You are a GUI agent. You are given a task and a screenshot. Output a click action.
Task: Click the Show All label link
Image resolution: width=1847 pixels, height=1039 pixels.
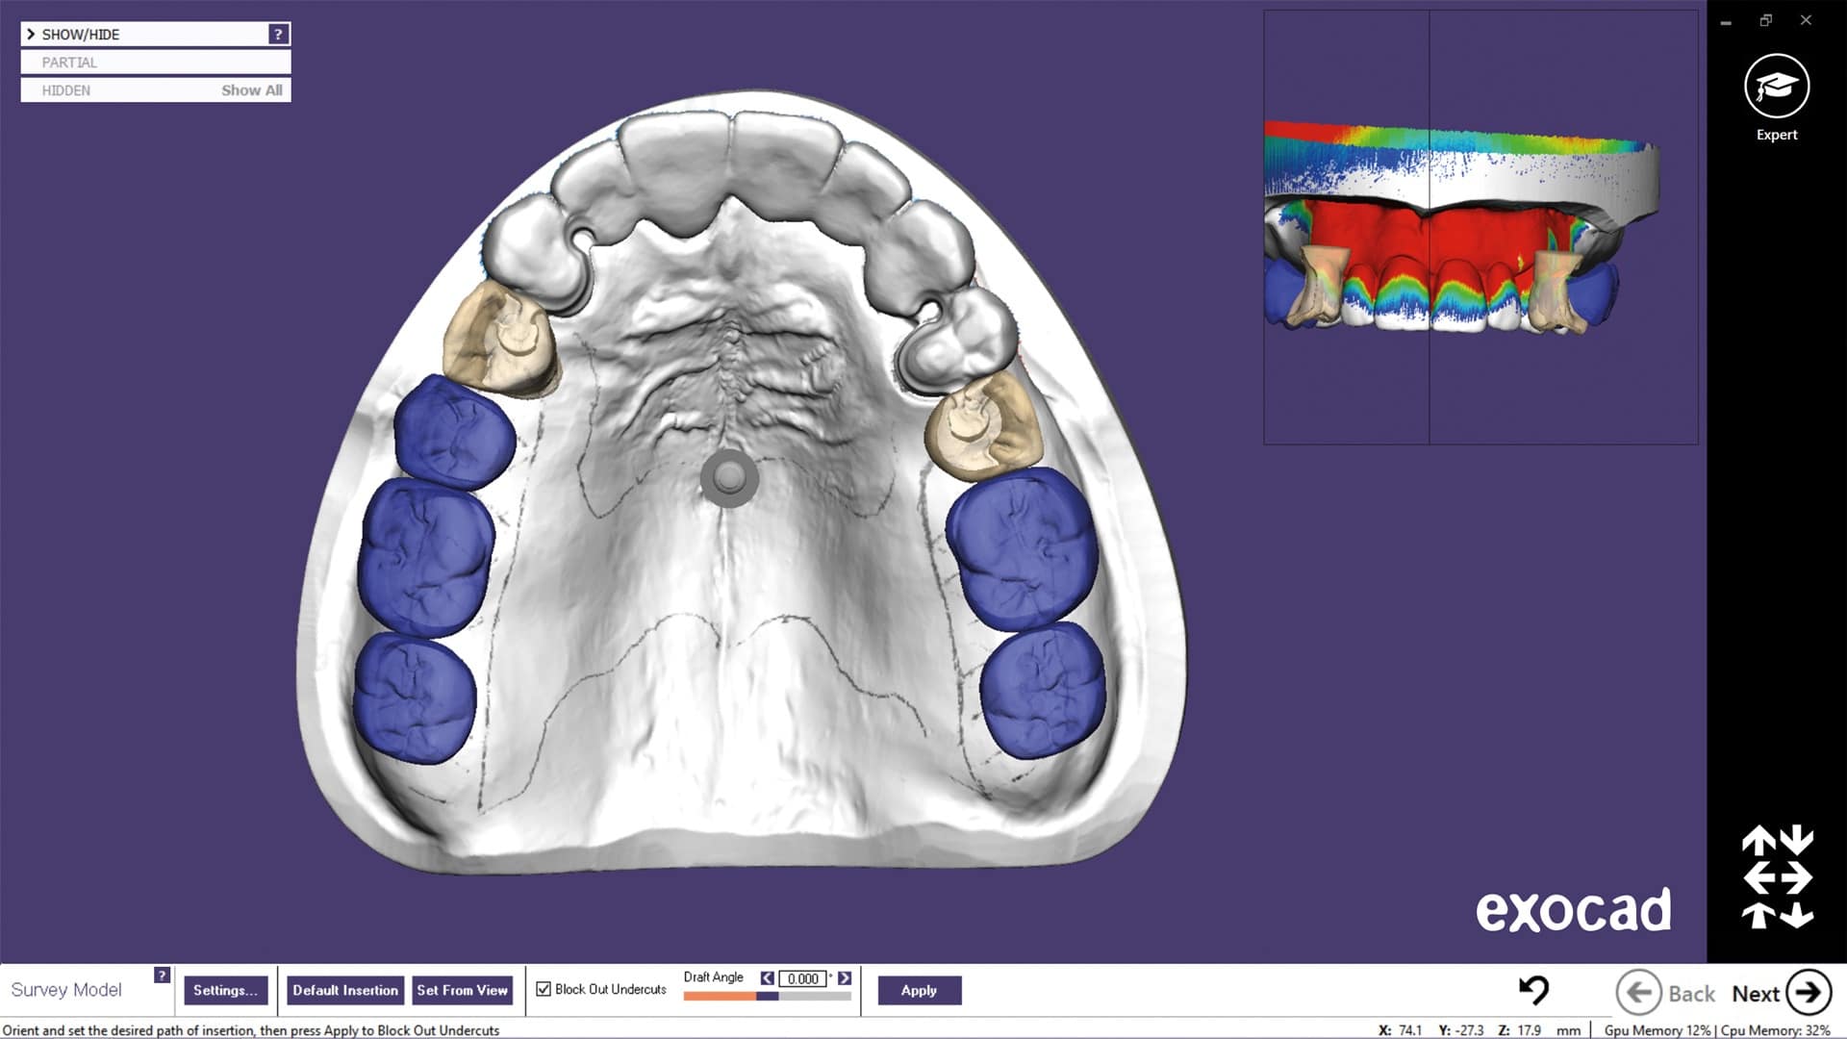pos(250,90)
